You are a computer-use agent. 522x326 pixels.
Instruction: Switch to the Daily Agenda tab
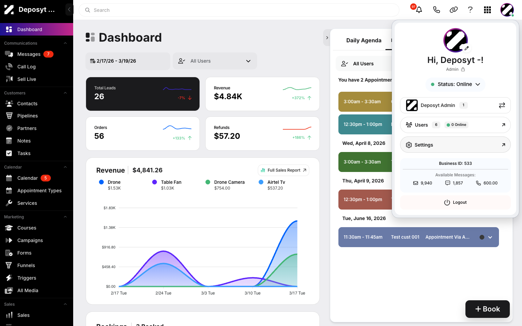(x=364, y=40)
